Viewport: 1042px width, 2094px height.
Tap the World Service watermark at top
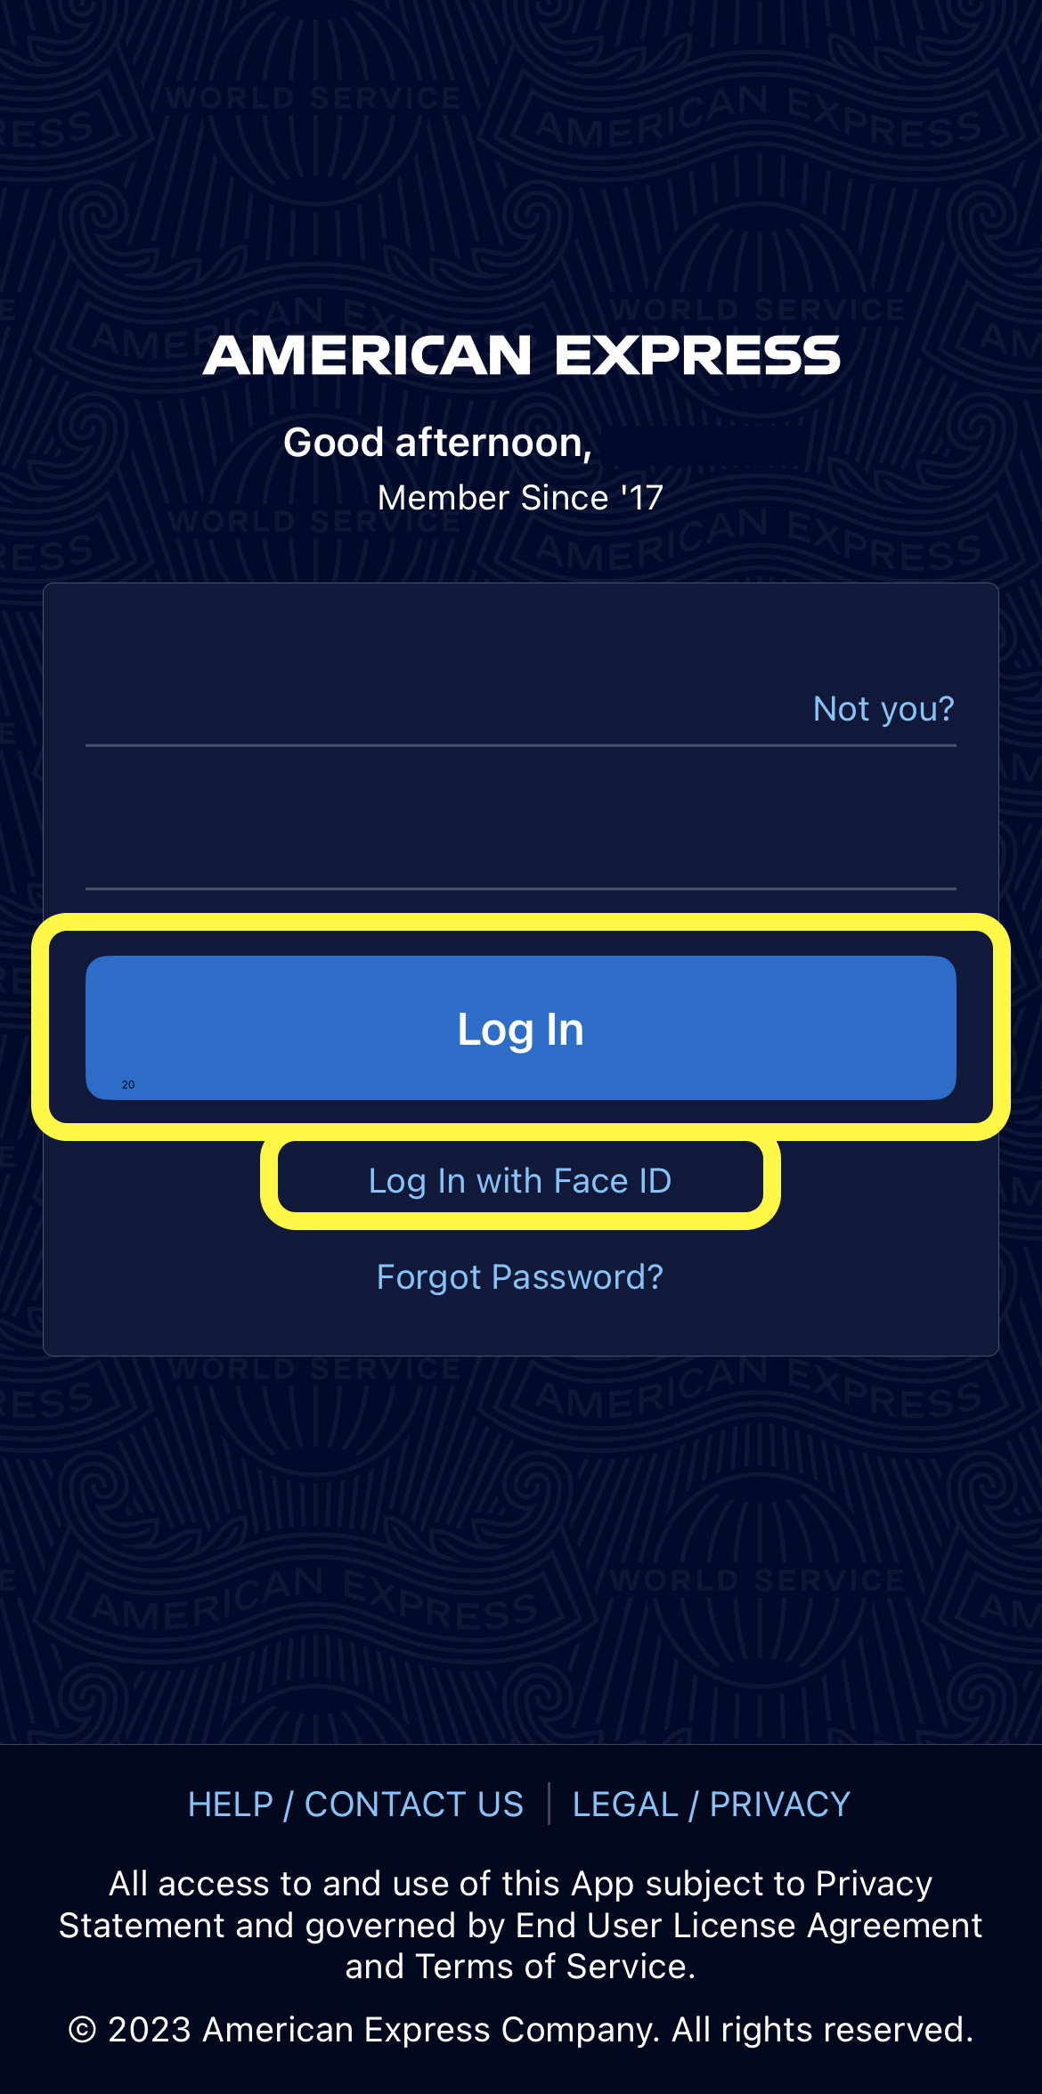pyautogui.click(x=312, y=98)
